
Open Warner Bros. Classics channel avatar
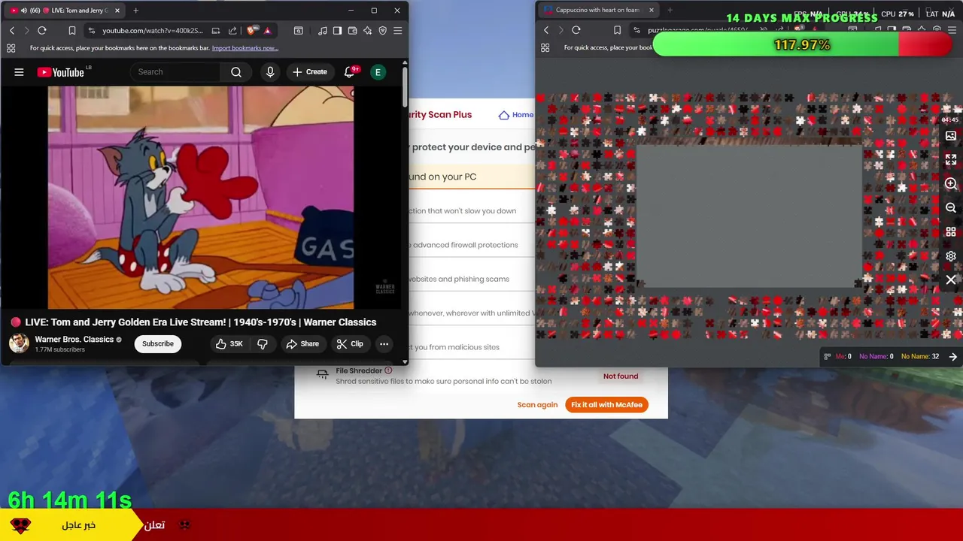click(x=19, y=343)
